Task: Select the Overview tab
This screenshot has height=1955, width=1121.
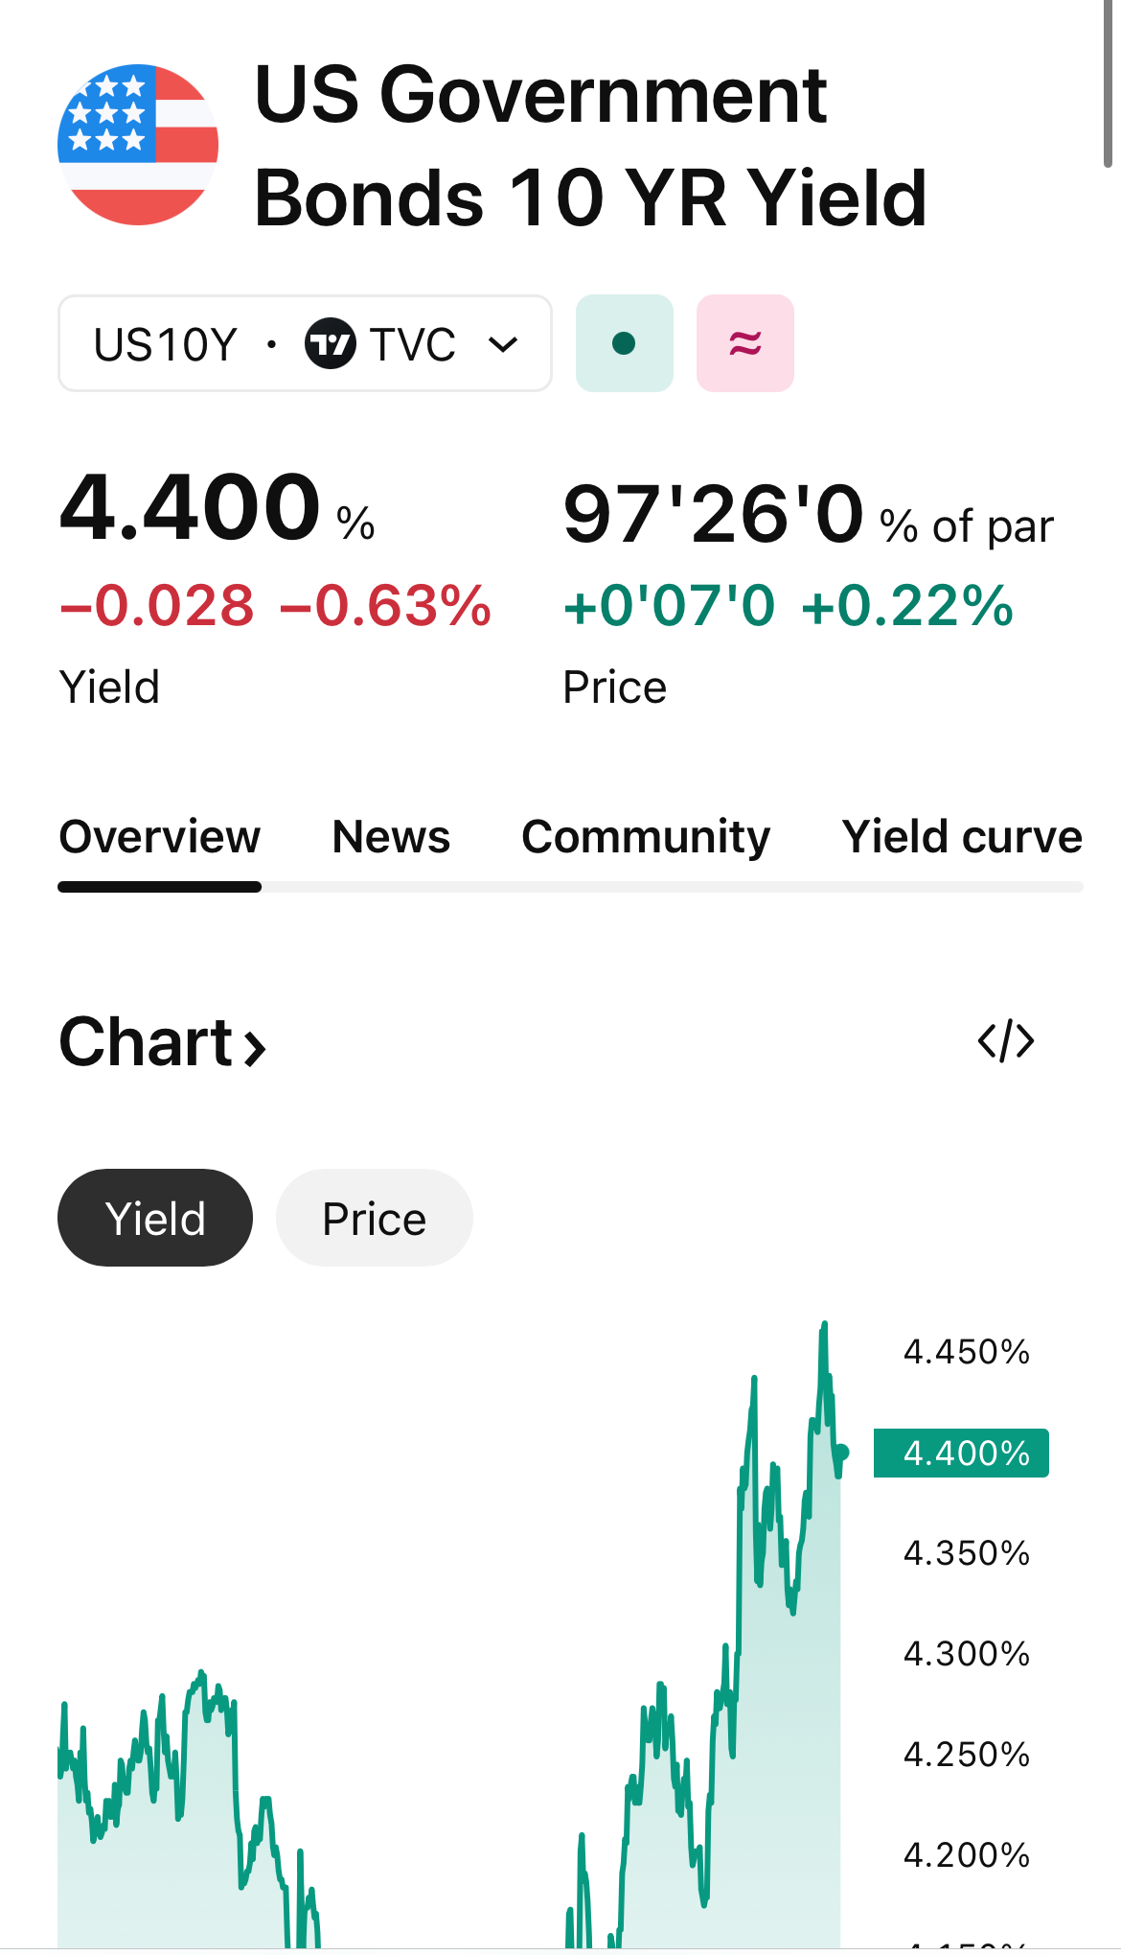Action: [x=160, y=837]
